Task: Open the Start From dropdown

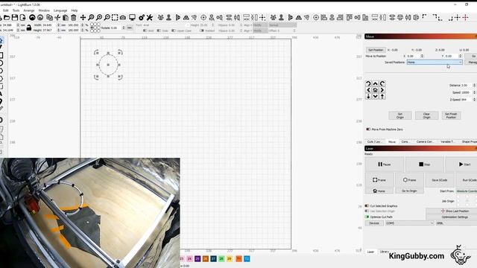Action: click(466, 191)
